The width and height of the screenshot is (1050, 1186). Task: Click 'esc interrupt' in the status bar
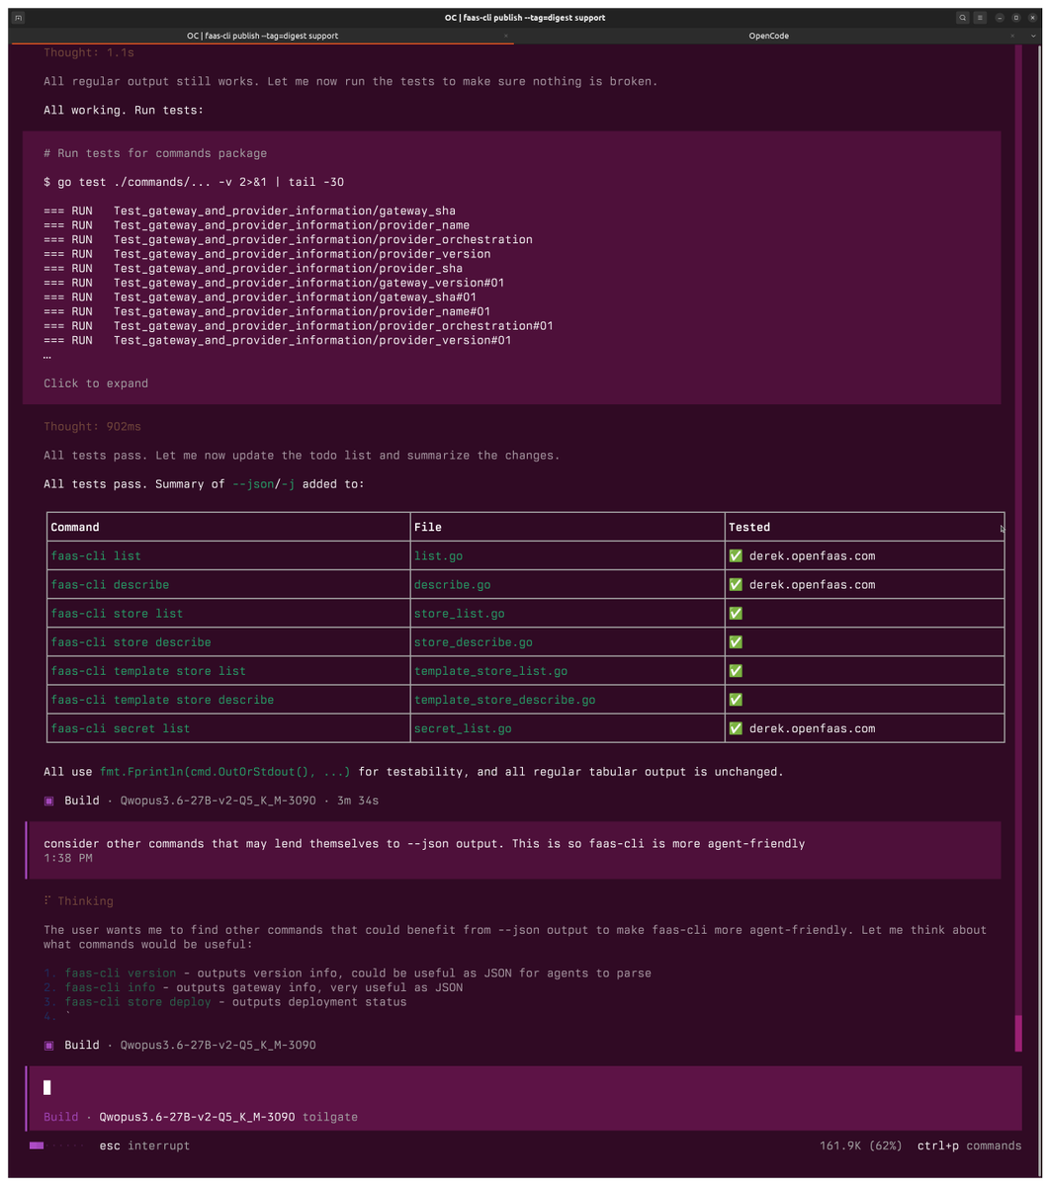(144, 1146)
